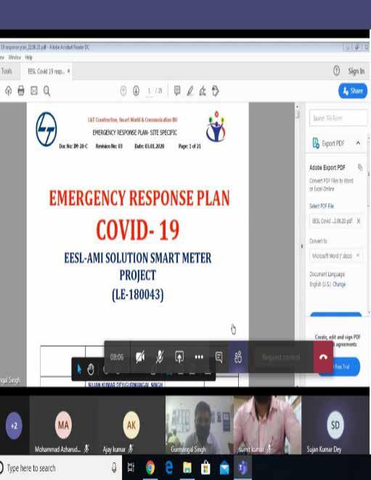Click the email envelope icon in toolbar
This screenshot has width=371, height=480.
[x=33, y=91]
